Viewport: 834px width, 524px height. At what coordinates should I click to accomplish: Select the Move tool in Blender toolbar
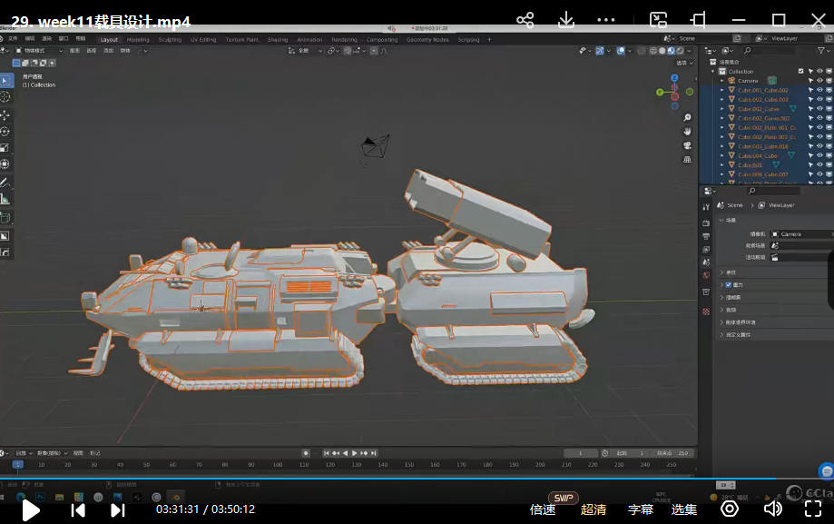click(x=5, y=115)
